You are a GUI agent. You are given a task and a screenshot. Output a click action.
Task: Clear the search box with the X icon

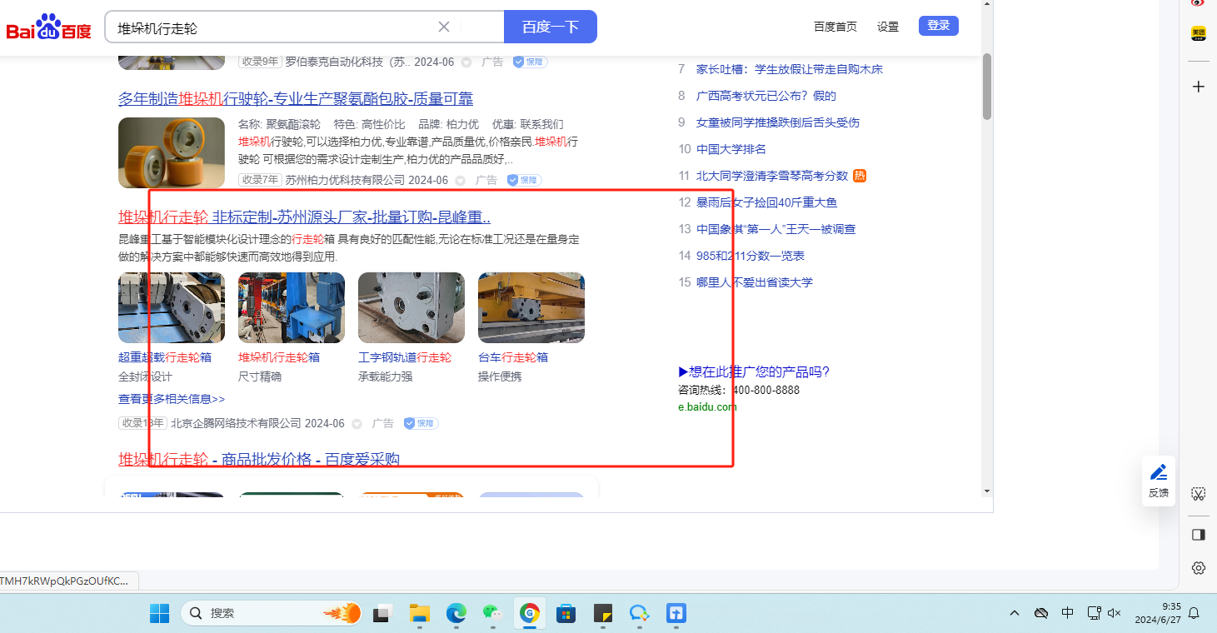(x=444, y=27)
